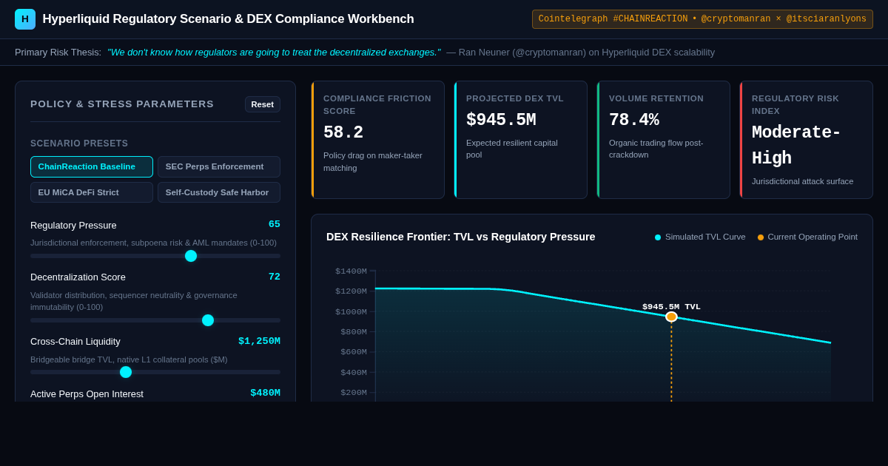Click the Current Operating Point legend dot
Viewport: 888px width, 466px height.
tap(761, 237)
